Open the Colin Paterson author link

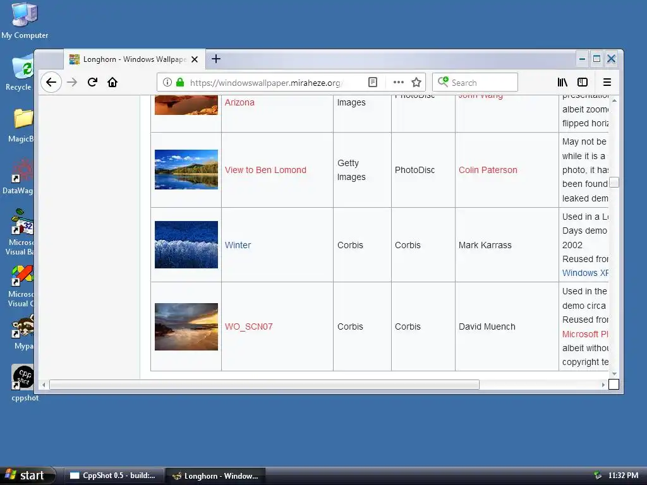488,170
